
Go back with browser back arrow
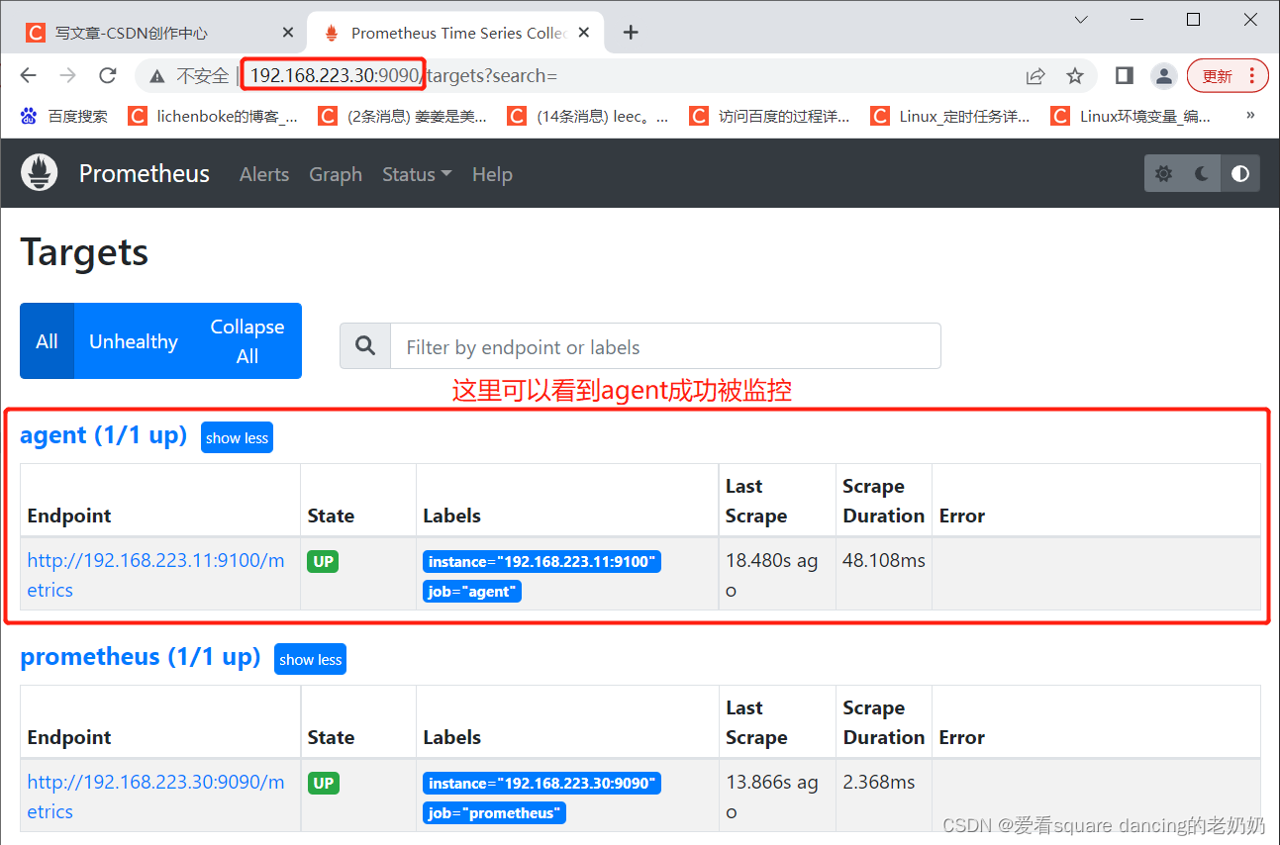pos(28,76)
